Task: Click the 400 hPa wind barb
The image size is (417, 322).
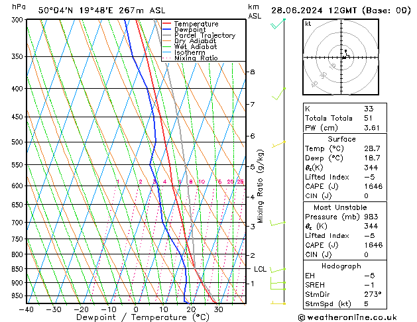Action: pyautogui.click(x=278, y=94)
